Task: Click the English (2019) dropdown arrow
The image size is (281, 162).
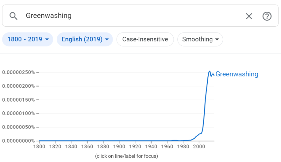Action: [x=107, y=39]
